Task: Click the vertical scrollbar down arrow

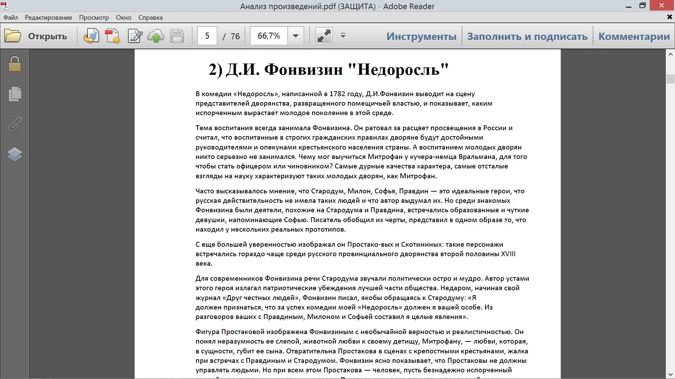Action: pyautogui.click(x=670, y=375)
